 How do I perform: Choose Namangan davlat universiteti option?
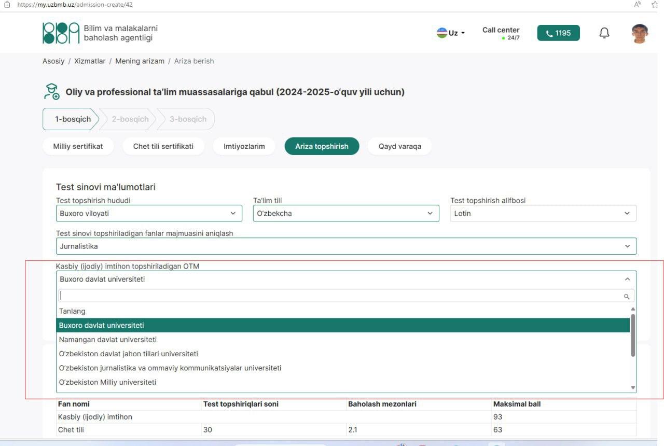coord(343,340)
